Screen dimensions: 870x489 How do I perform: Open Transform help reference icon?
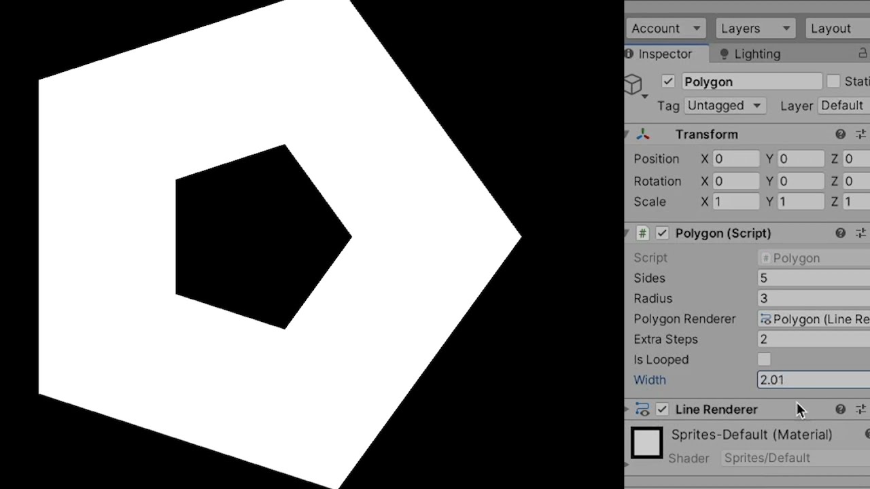(x=841, y=134)
